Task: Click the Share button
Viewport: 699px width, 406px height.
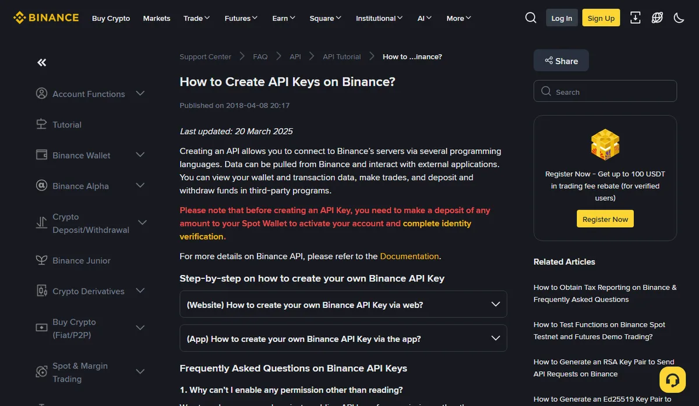Action: click(x=561, y=61)
